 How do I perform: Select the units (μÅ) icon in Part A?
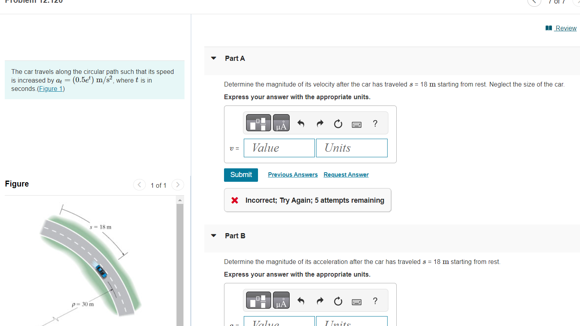pos(281,122)
